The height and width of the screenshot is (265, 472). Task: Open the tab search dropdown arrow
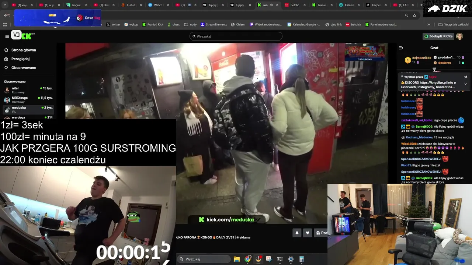click(x=5, y=5)
